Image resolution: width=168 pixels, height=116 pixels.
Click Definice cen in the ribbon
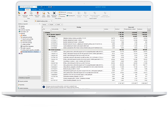click(x=62, y=12)
